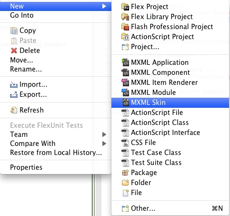Click the MXML Module icon
Image resolution: width=230 pixels, height=216 pixels.
click(125, 93)
